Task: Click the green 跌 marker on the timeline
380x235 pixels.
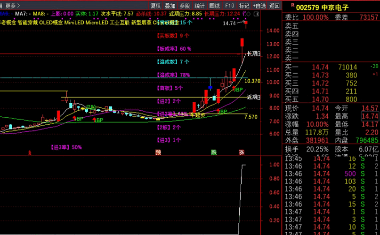Action: tap(213, 152)
